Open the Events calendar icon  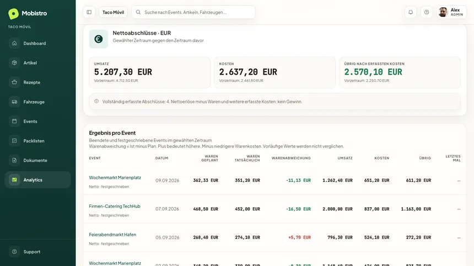[14, 121]
